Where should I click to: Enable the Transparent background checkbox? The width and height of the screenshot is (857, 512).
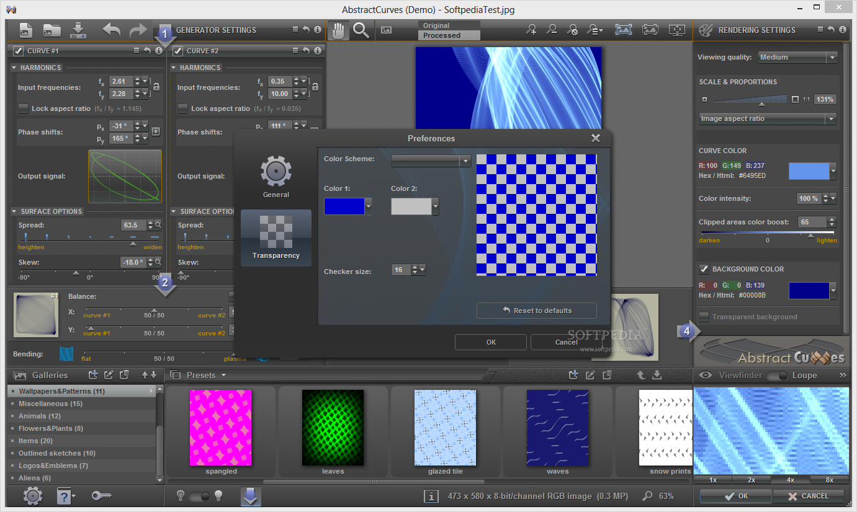[704, 317]
